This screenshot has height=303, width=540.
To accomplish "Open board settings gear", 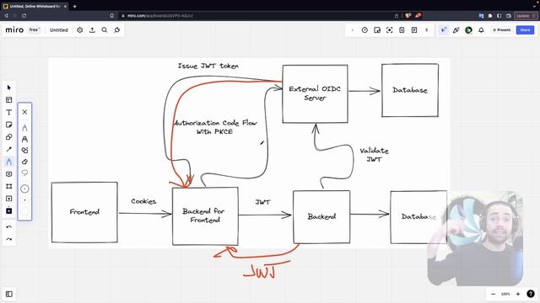I will point(80,30).
